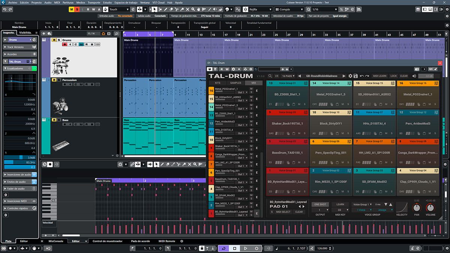Click the MIDI LEARN button in TAL-Drum header
Image resolution: width=450 pixels, height=253 pixels.
point(380,76)
